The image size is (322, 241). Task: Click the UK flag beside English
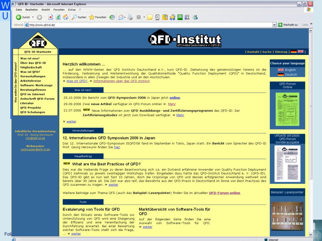[281, 70]
